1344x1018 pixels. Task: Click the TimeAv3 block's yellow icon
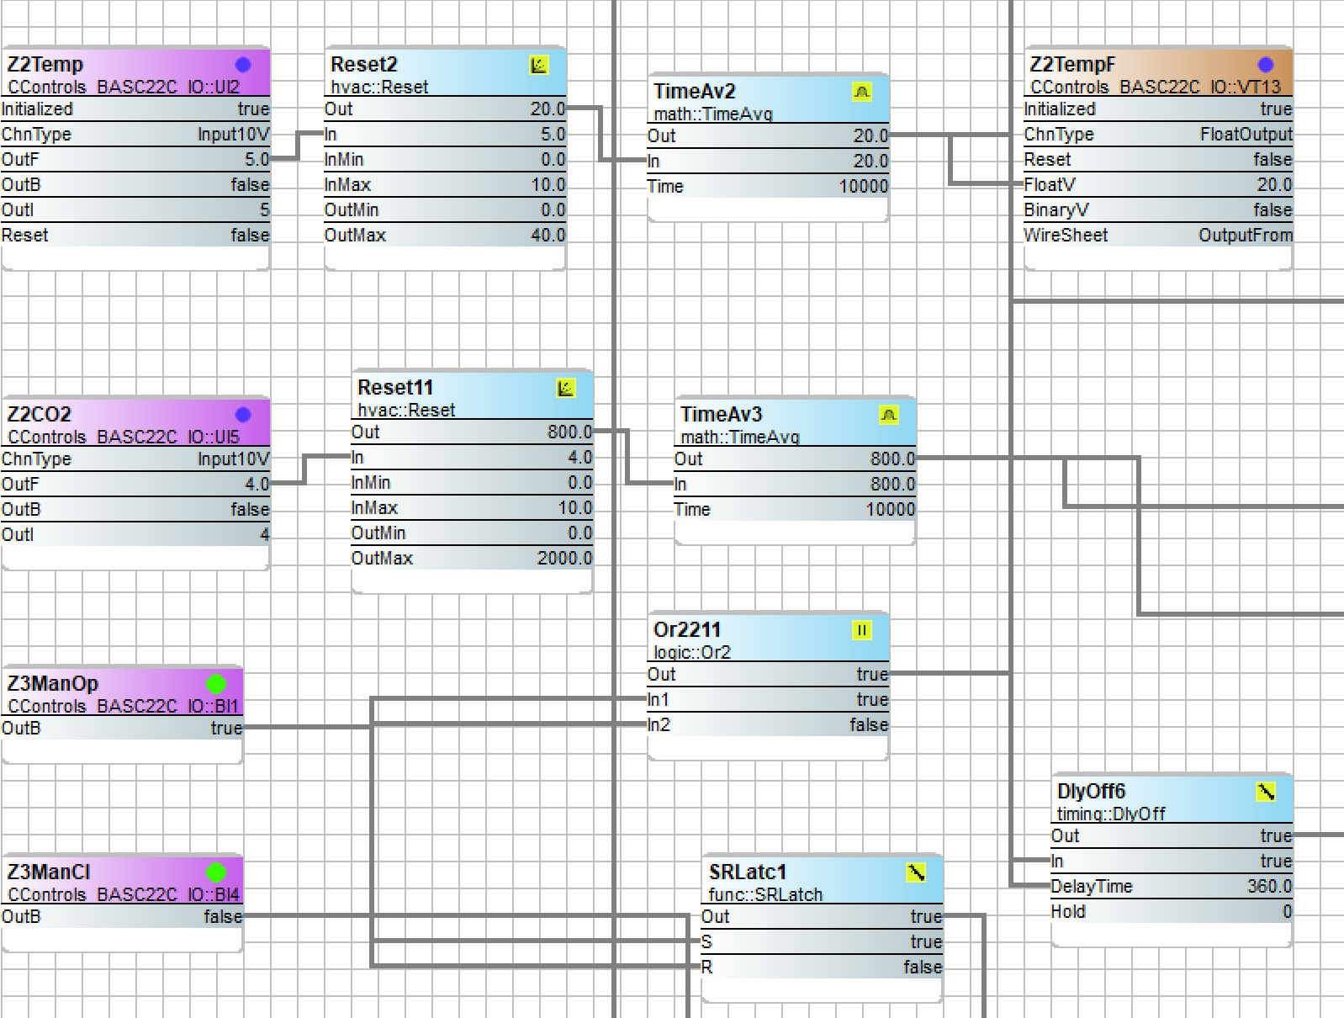[x=889, y=415]
